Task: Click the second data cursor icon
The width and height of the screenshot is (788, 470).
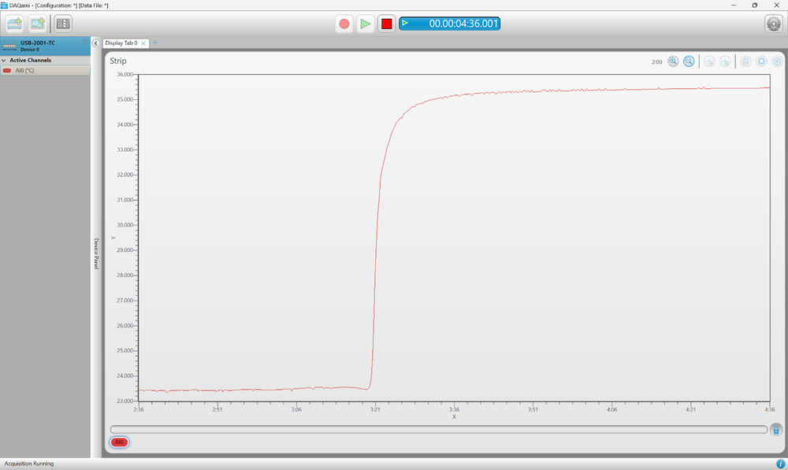Action: point(725,61)
